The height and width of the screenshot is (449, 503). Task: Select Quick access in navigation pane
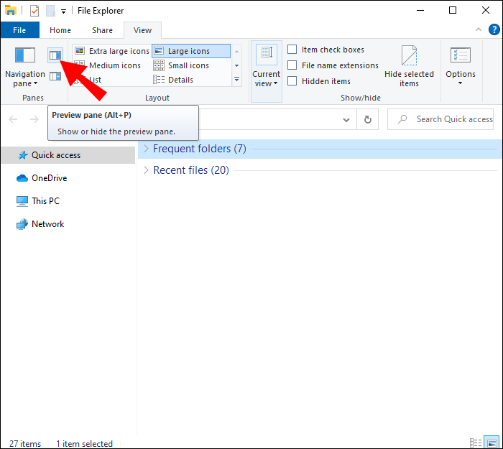68,155
